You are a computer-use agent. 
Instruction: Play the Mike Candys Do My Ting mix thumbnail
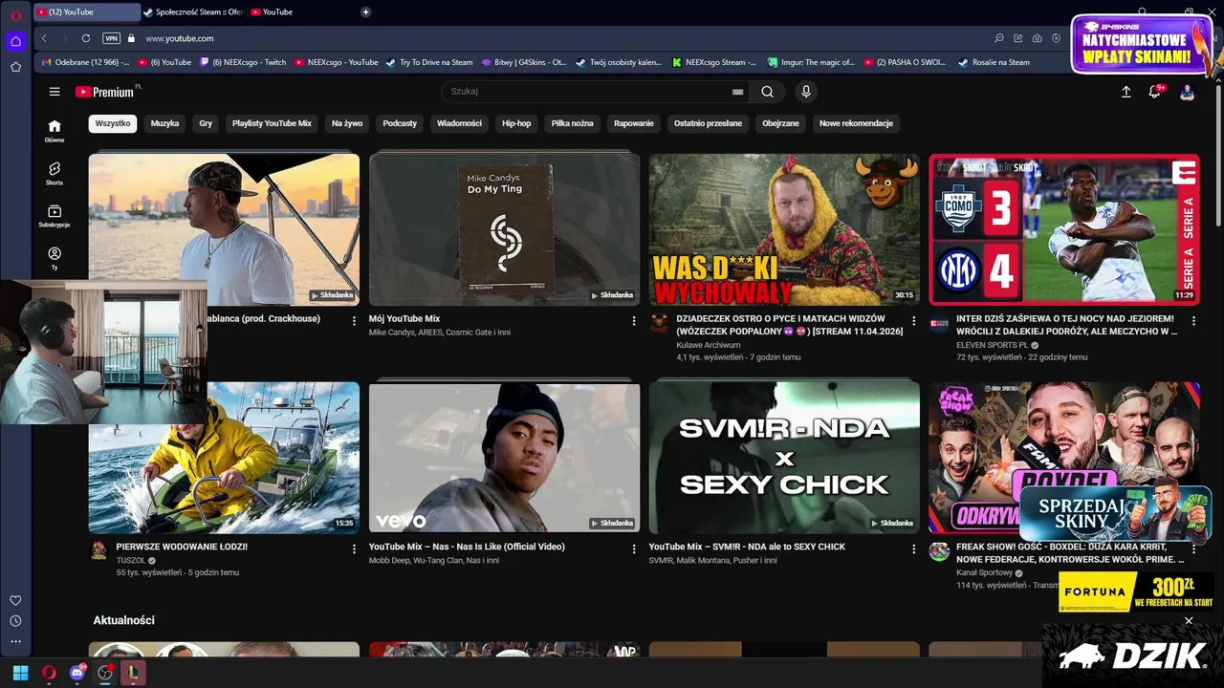coord(504,229)
